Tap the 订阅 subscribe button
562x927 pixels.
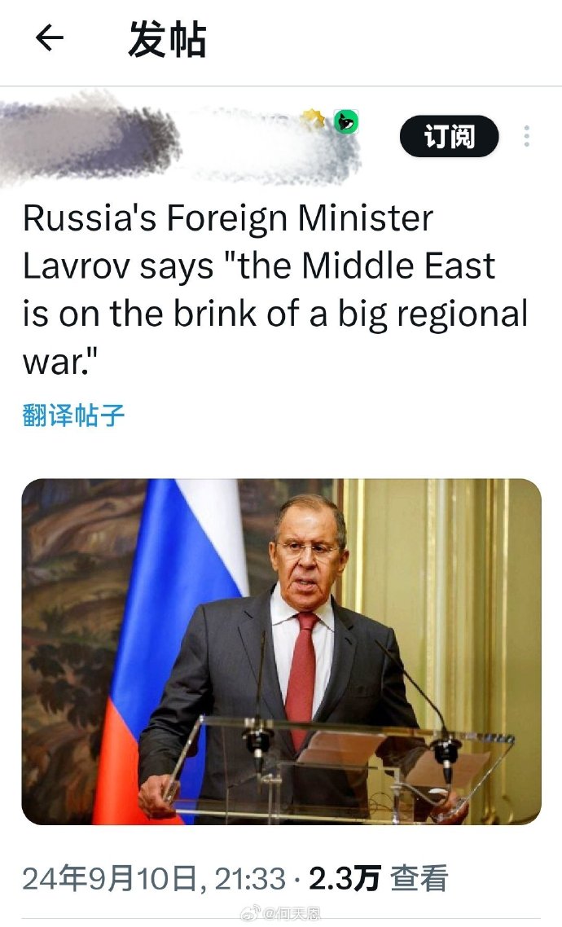[x=449, y=136]
